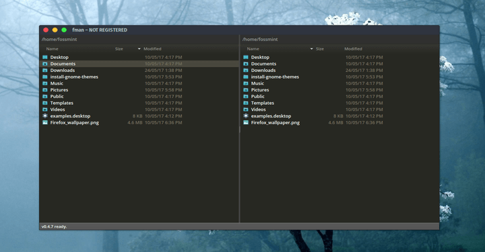485x252 pixels.
Task: Select examples.desktop name in right pane
Action: click(x=271, y=116)
